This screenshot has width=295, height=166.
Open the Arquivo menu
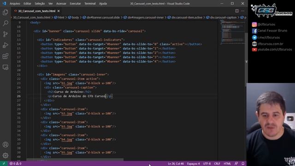15,4
